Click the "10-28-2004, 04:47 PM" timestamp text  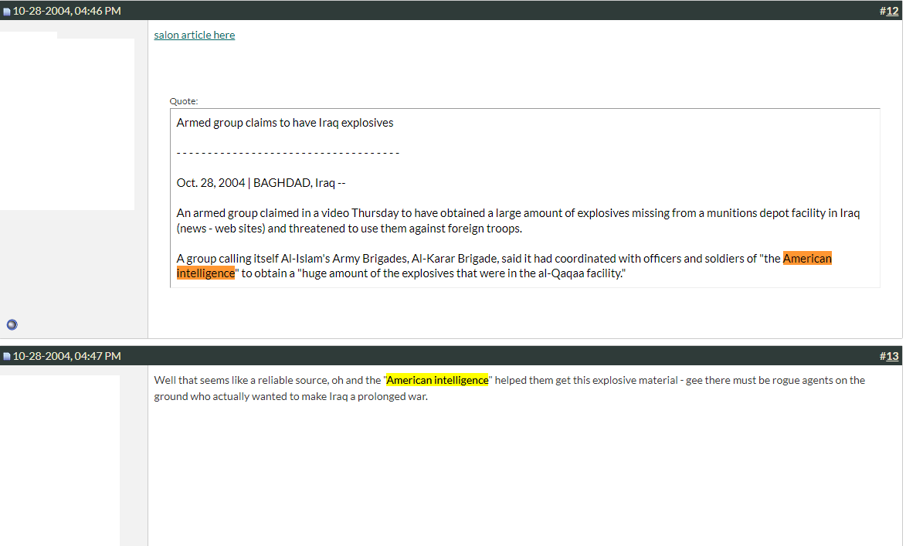pos(66,356)
